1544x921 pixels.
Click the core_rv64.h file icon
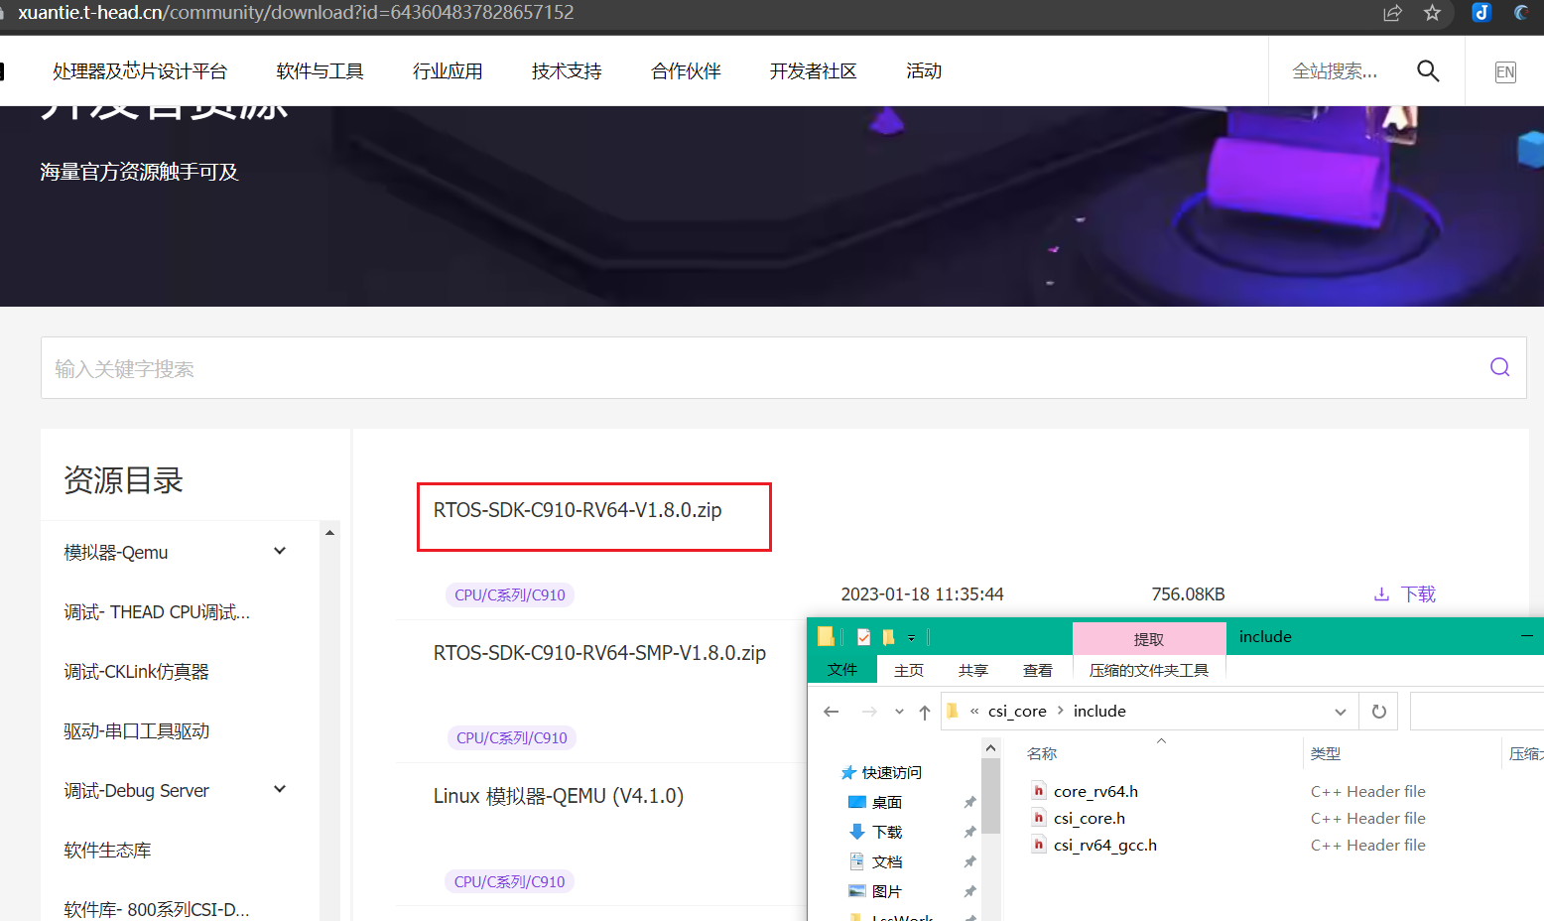(1038, 791)
